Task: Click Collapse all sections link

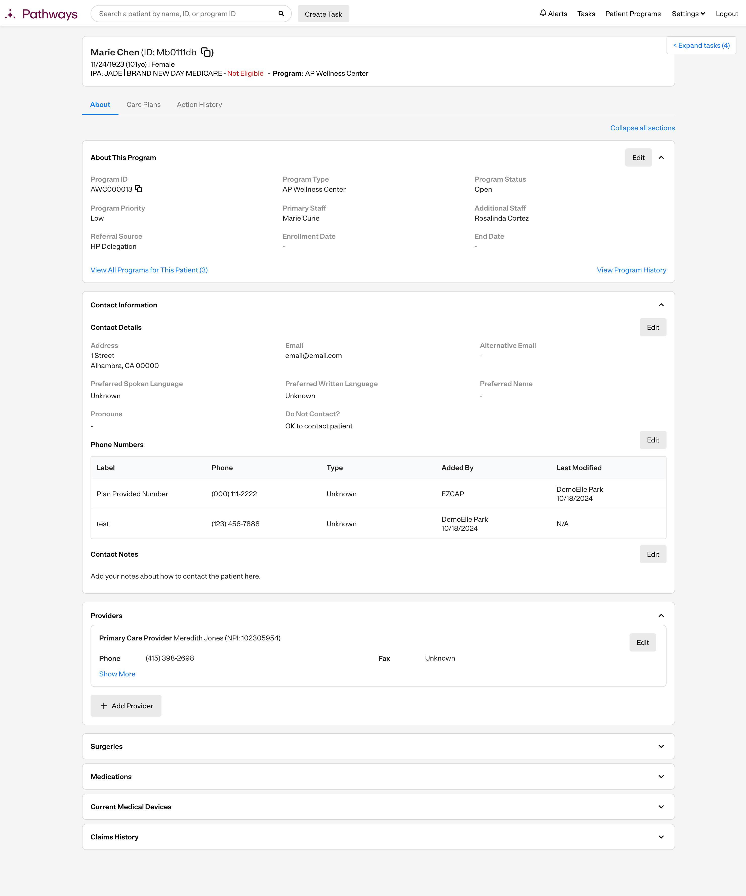Action: click(x=642, y=128)
